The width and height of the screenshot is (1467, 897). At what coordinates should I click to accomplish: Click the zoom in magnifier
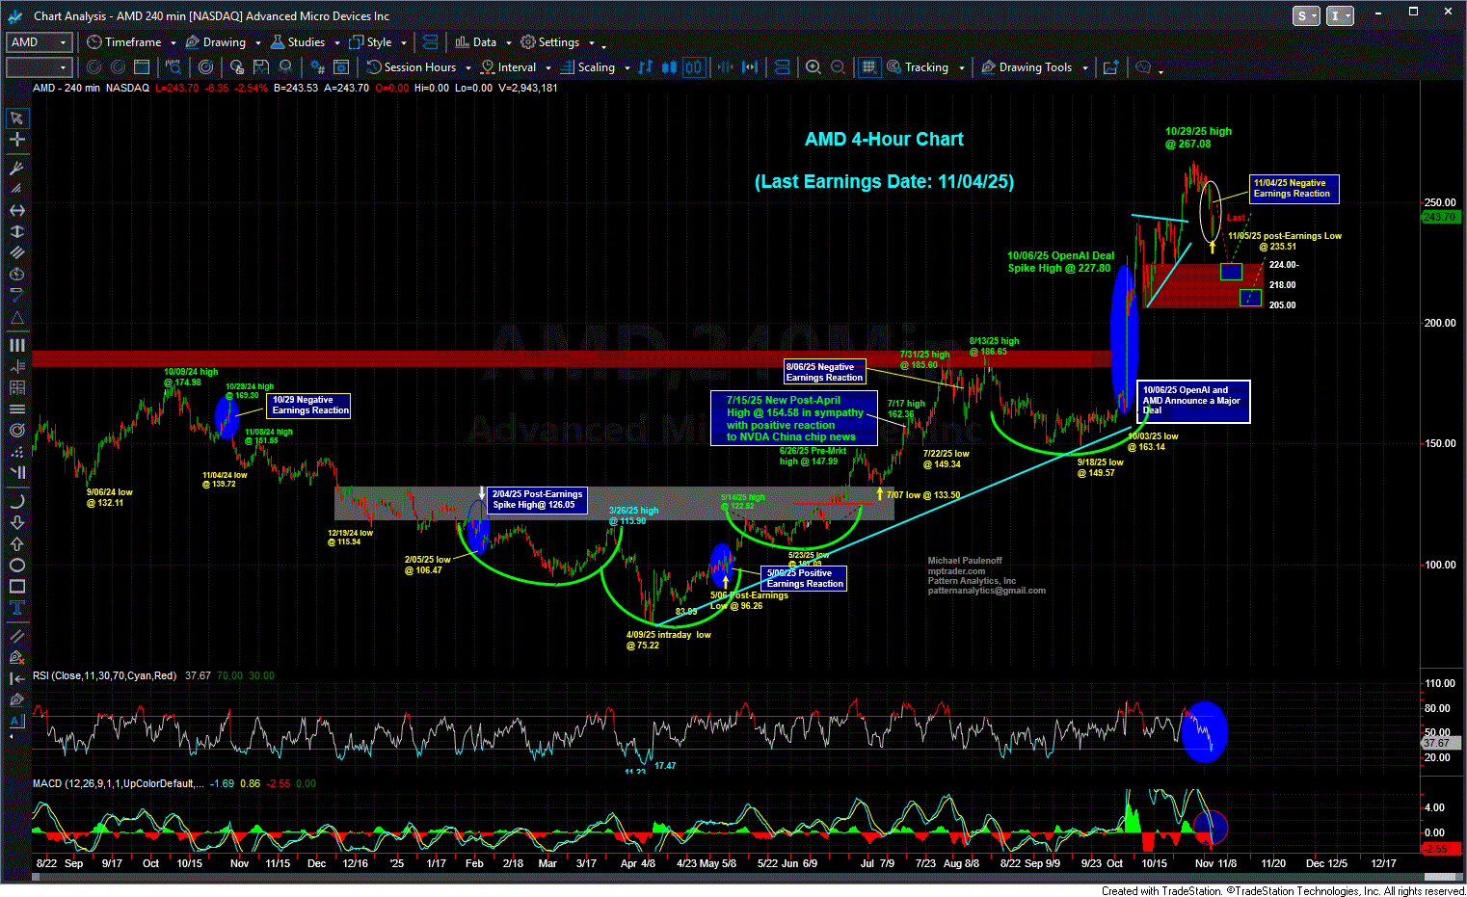(814, 67)
